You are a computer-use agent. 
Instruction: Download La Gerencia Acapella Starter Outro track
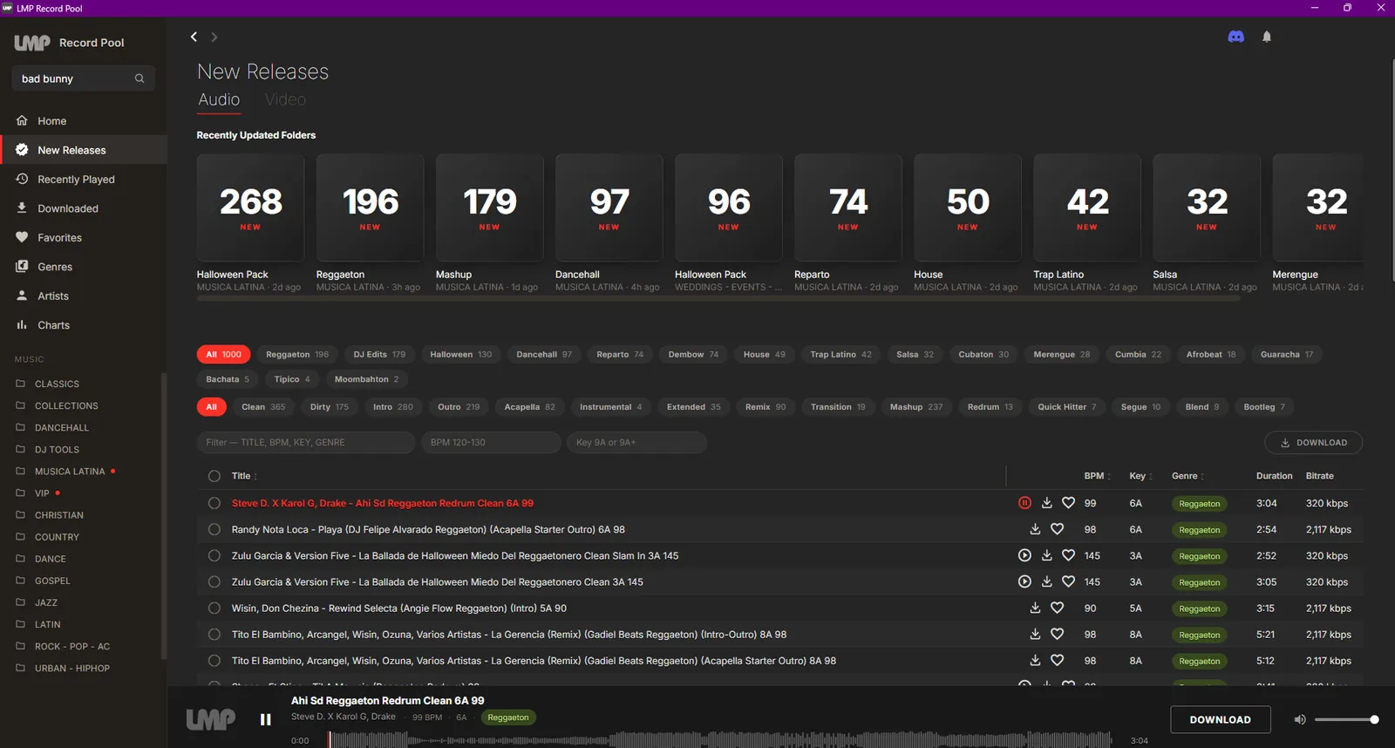pyautogui.click(x=1035, y=660)
